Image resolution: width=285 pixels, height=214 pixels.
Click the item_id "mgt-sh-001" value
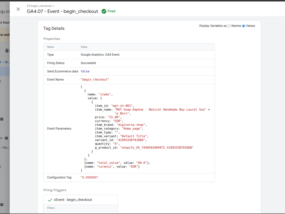122,106
